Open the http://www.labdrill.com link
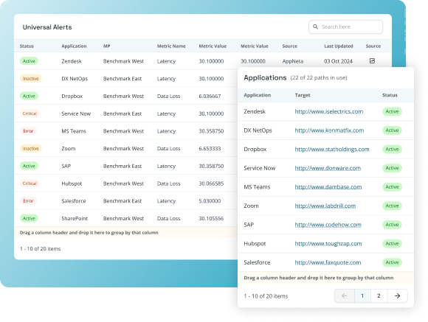 [325, 206]
